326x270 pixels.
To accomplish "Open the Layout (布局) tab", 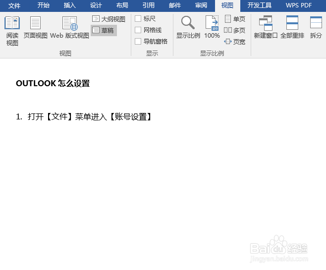I will pyautogui.click(x=122, y=5).
